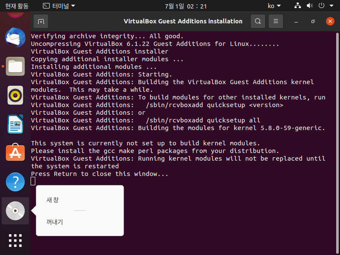The width and height of the screenshot is (340, 255).
Task: Show all applications grid
Action: pyautogui.click(x=15, y=241)
